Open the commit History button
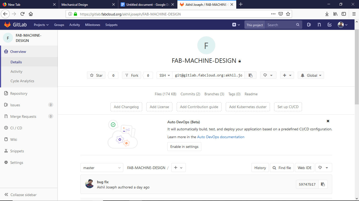Image resolution: width=359 pixels, height=201 pixels. pos(260,168)
